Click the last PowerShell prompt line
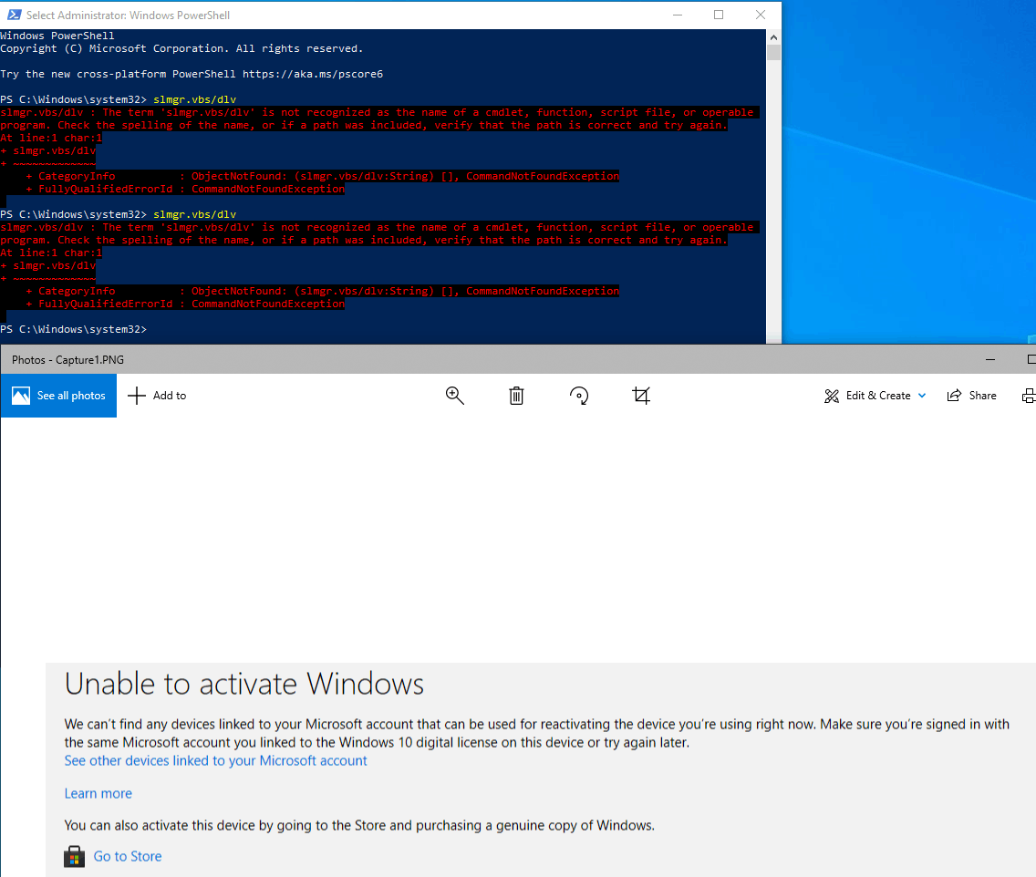 click(x=73, y=329)
